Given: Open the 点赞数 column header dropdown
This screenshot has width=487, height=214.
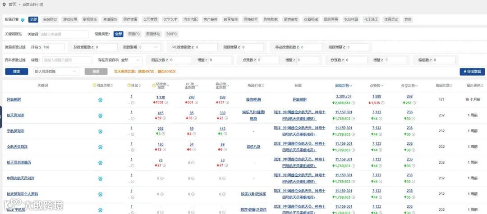Looking at the screenshot, I should [x=382, y=86].
